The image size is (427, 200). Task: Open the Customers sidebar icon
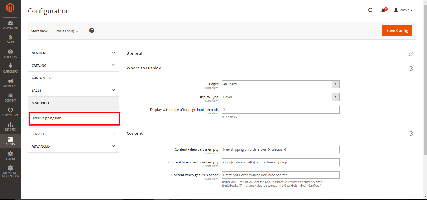(10, 68)
